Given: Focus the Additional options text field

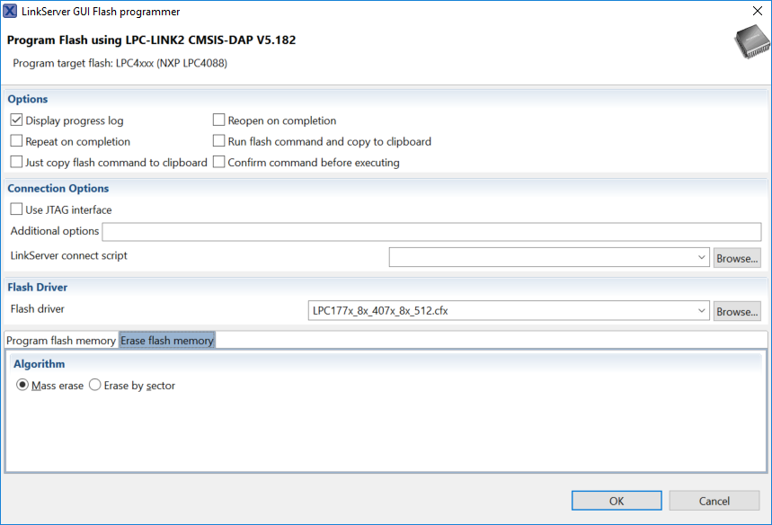Looking at the screenshot, I should click(431, 231).
